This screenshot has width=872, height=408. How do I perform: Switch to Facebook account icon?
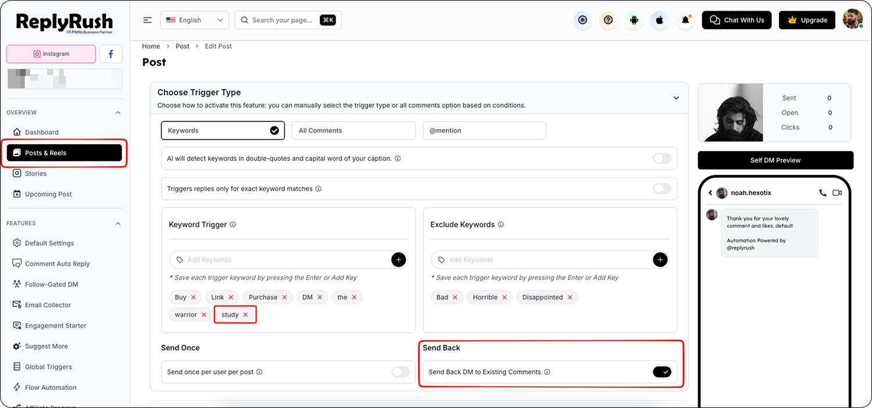point(110,54)
